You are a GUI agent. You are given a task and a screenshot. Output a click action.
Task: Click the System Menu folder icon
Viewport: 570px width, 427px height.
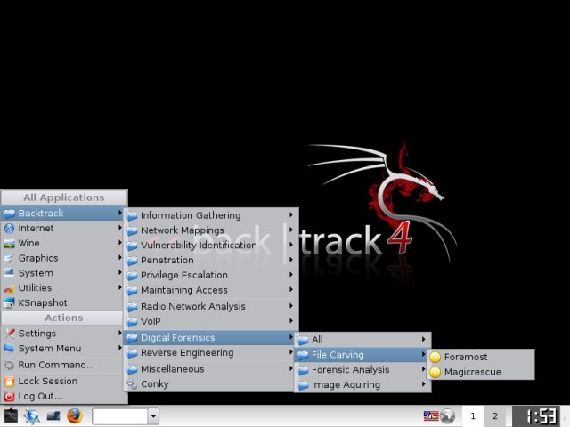pyautogui.click(x=9, y=348)
